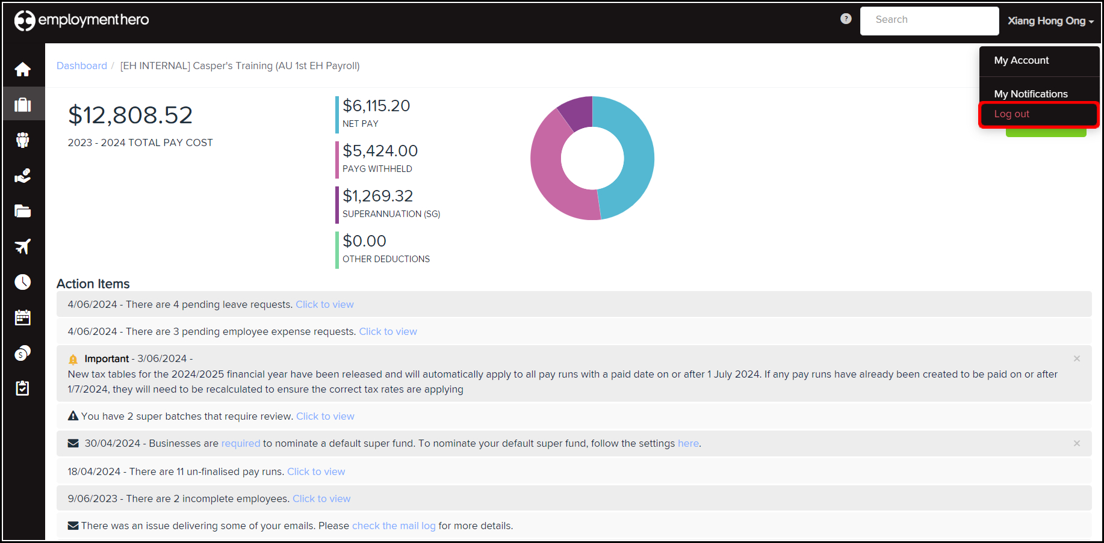1104x543 pixels.
Task: Click the coins dollar icon in sidebar
Action: 23,353
